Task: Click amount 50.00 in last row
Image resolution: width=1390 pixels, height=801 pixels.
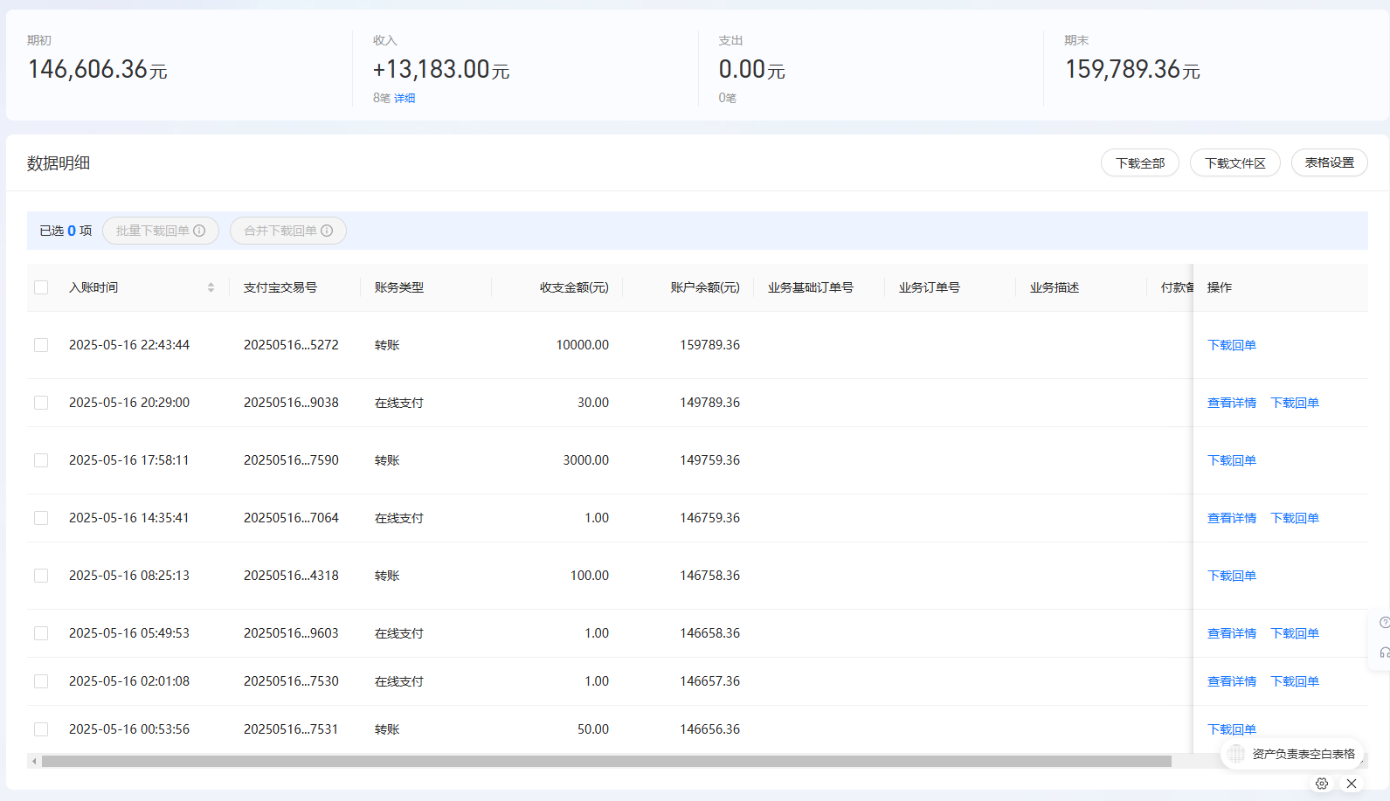Action: click(x=593, y=729)
